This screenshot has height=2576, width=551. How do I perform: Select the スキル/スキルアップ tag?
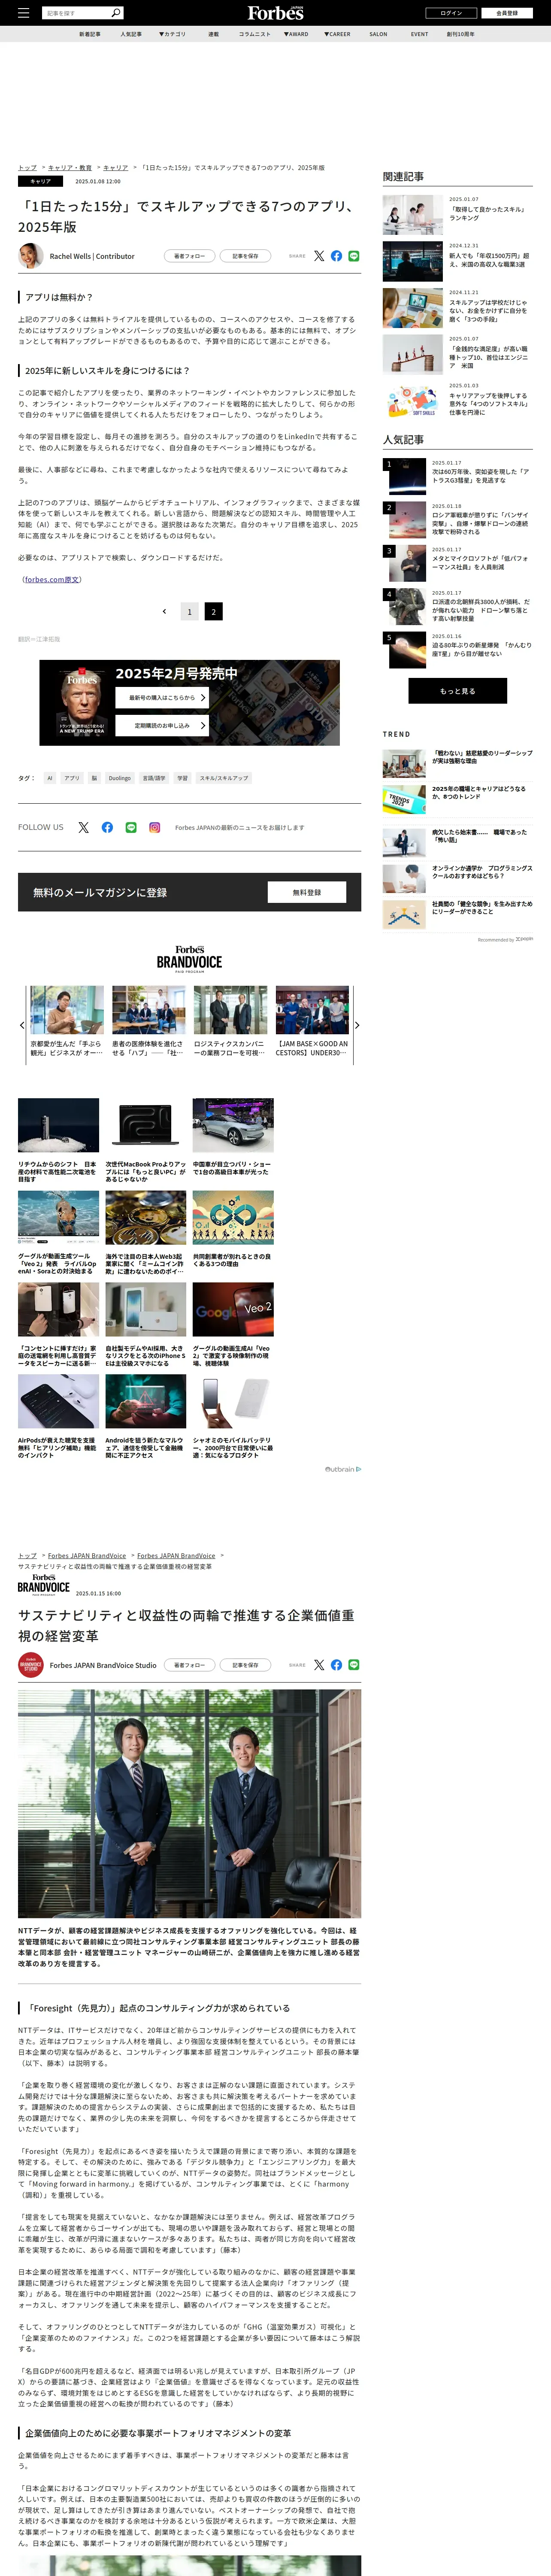[224, 777]
